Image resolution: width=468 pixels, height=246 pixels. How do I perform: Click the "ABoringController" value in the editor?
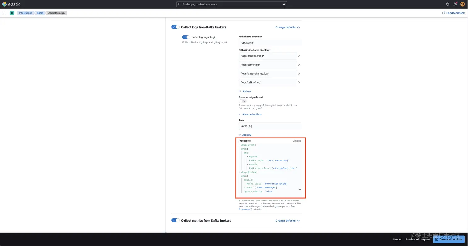[284, 168]
